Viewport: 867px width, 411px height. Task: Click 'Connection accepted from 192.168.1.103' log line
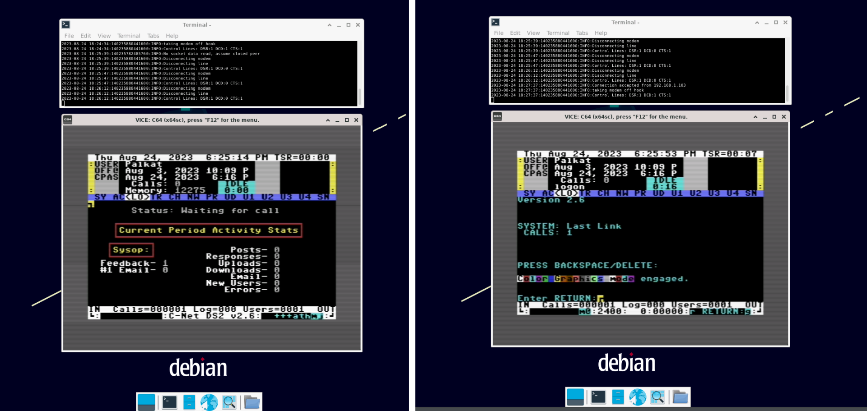pos(588,85)
